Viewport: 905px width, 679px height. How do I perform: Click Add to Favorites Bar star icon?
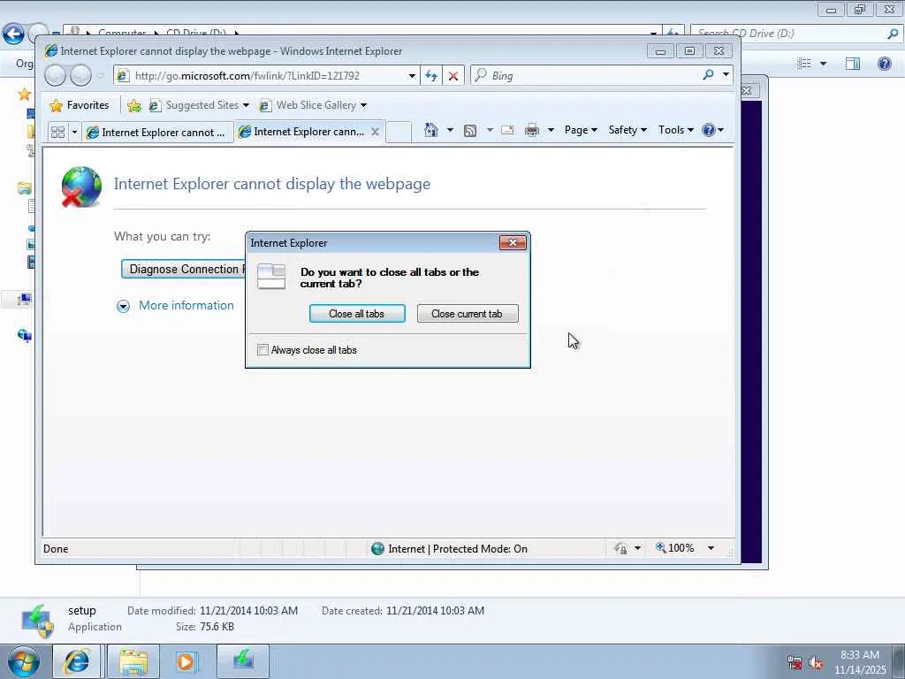[134, 105]
